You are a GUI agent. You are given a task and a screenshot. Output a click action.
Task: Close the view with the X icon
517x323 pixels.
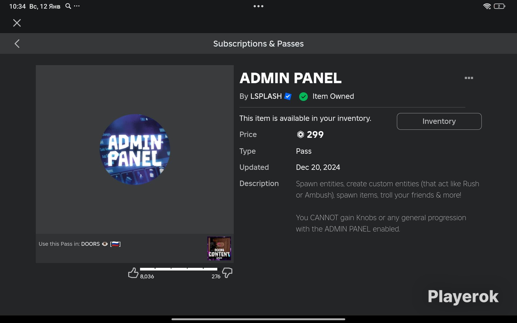coord(17,23)
